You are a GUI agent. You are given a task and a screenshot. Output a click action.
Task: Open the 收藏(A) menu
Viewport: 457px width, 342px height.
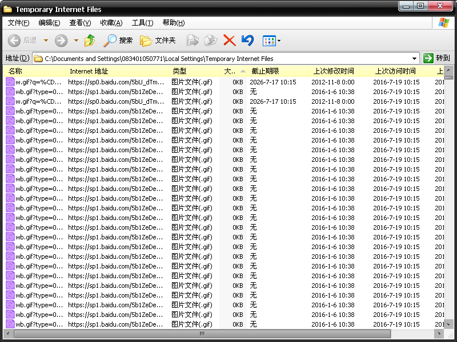111,23
